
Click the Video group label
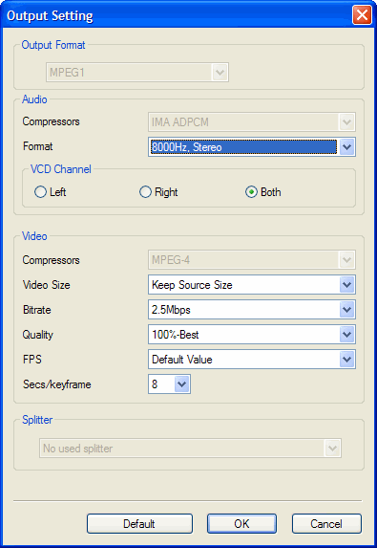pos(34,236)
